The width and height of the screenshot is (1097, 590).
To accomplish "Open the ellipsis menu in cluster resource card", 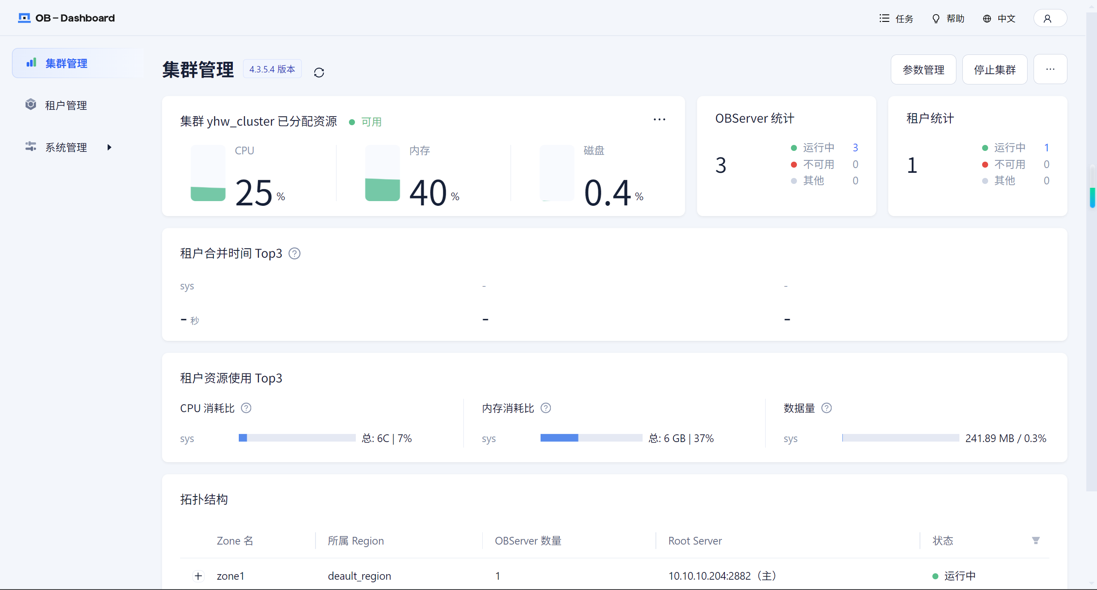I will (x=659, y=120).
